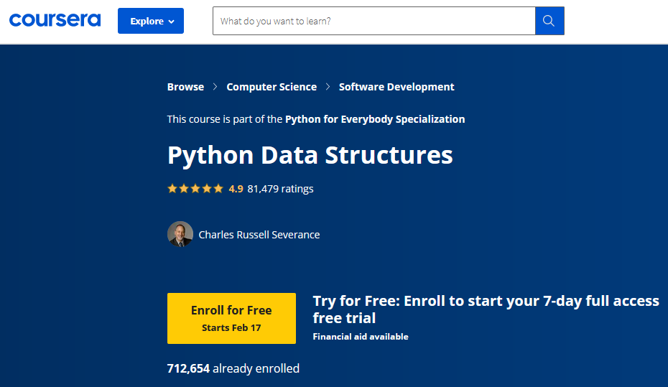Select the Software Development breadcrumb
This screenshot has height=387, width=668.
coord(396,87)
